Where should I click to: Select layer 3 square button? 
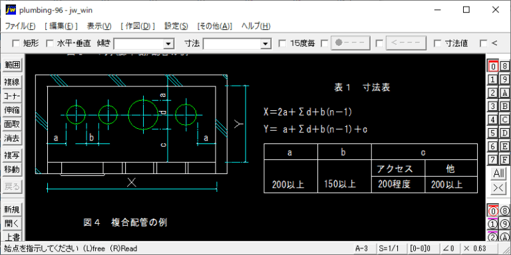point(493,106)
